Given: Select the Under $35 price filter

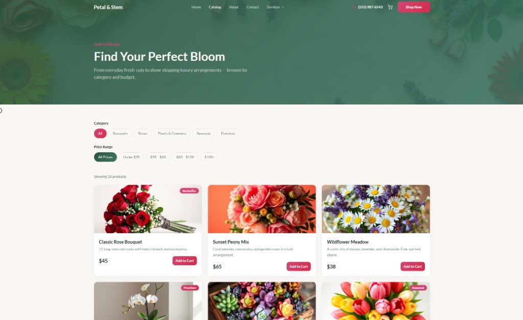Looking at the screenshot, I should point(131,157).
